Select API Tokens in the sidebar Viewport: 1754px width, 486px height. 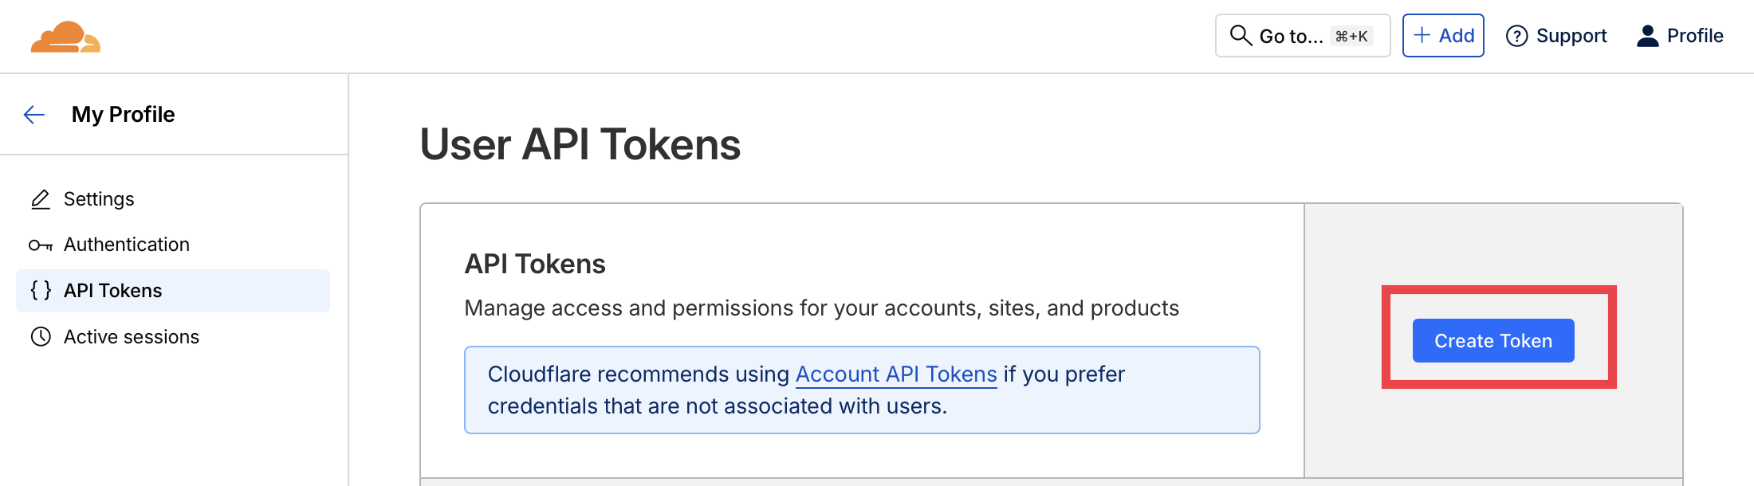pos(113,291)
